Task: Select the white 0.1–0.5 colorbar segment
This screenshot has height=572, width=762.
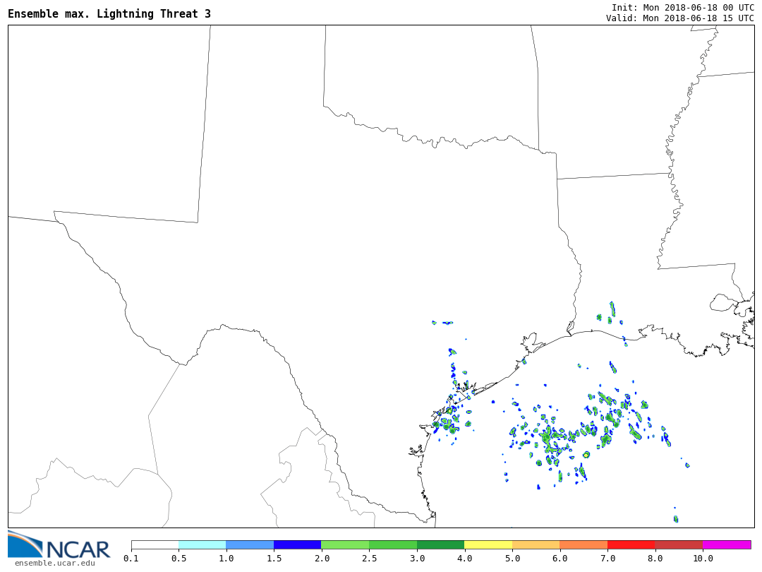Action: pos(155,544)
